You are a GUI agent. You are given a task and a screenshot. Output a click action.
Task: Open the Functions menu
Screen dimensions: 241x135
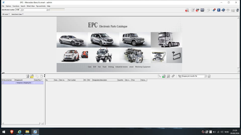coord(16,6)
